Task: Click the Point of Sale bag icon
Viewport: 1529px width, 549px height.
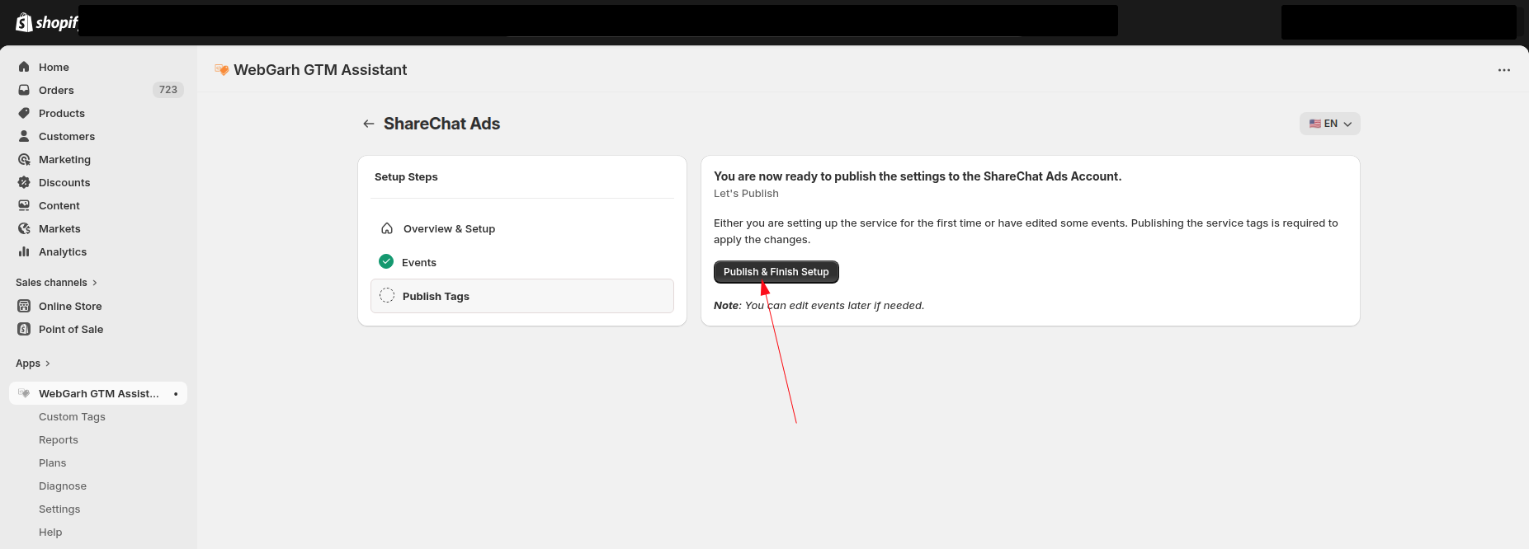Action: [24, 329]
